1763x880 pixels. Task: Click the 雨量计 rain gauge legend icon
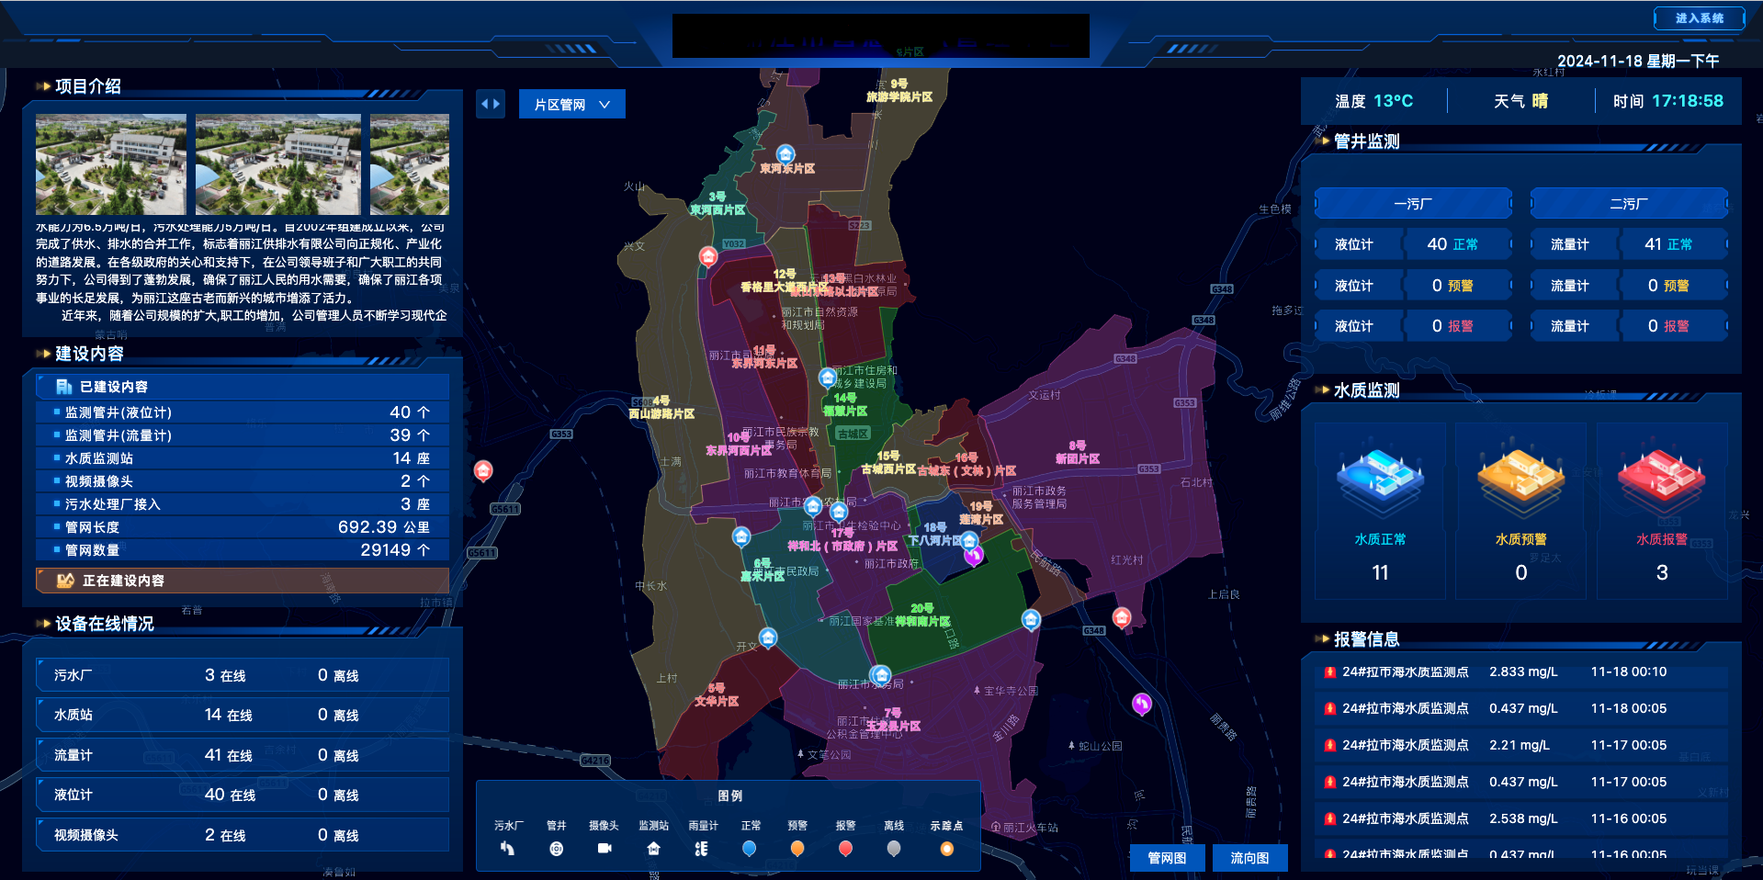(702, 849)
